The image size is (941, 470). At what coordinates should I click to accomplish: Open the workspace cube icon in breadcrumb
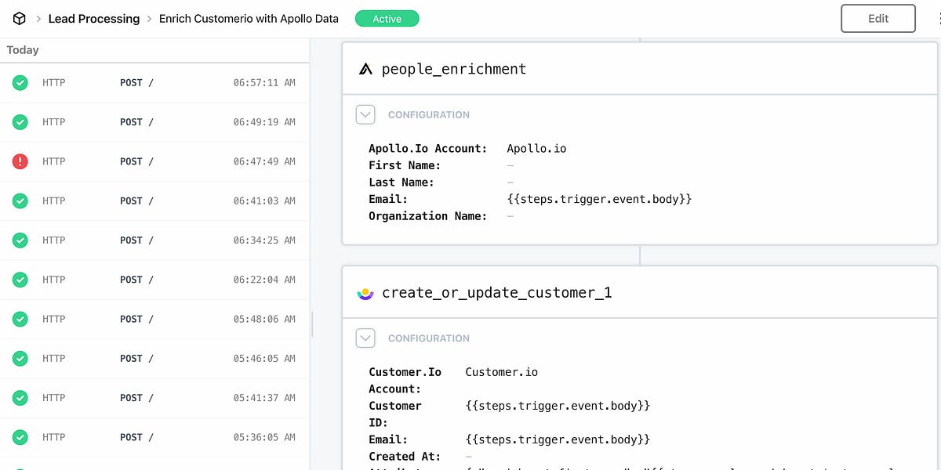(x=20, y=18)
